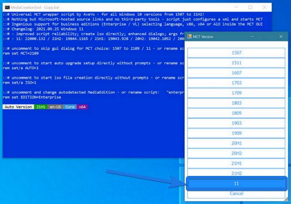Click the MediaCreationTool - Copy.bat title text
The height and width of the screenshot is (204, 291).
[x=35, y=7]
